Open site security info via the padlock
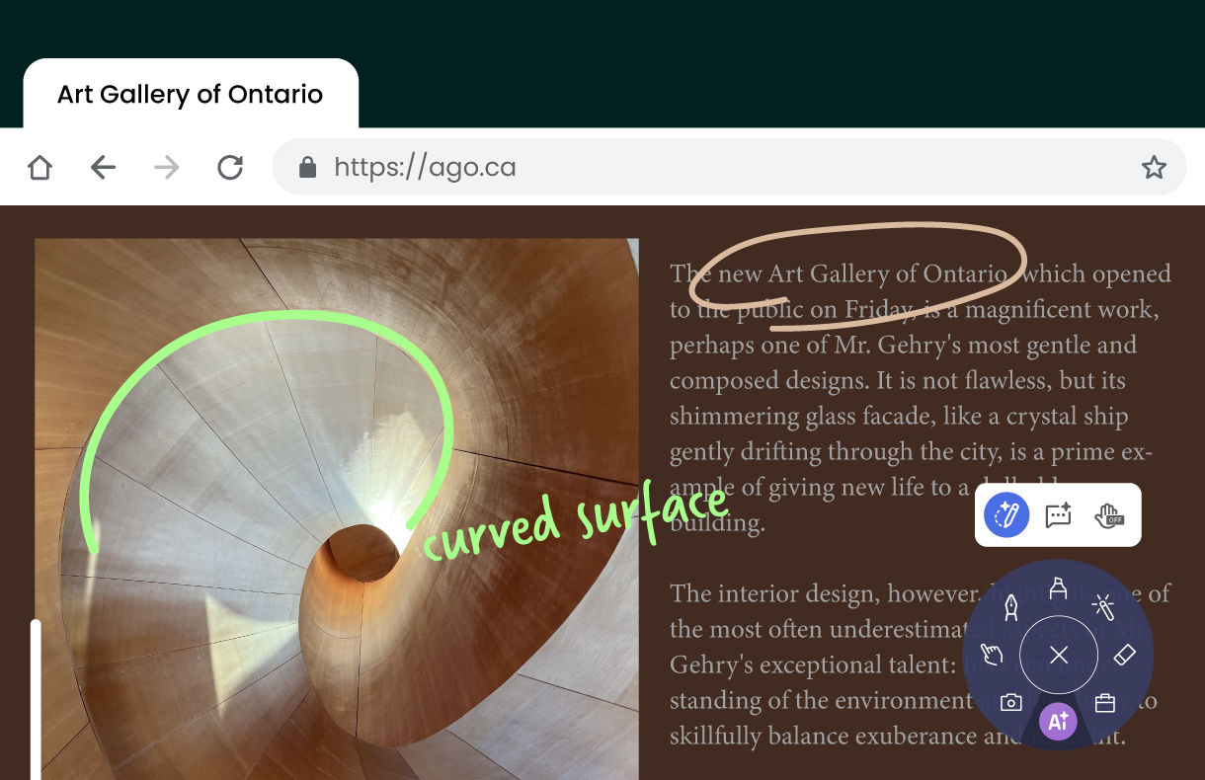The width and height of the screenshot is (1205, 780). click(x=309, y=167)
